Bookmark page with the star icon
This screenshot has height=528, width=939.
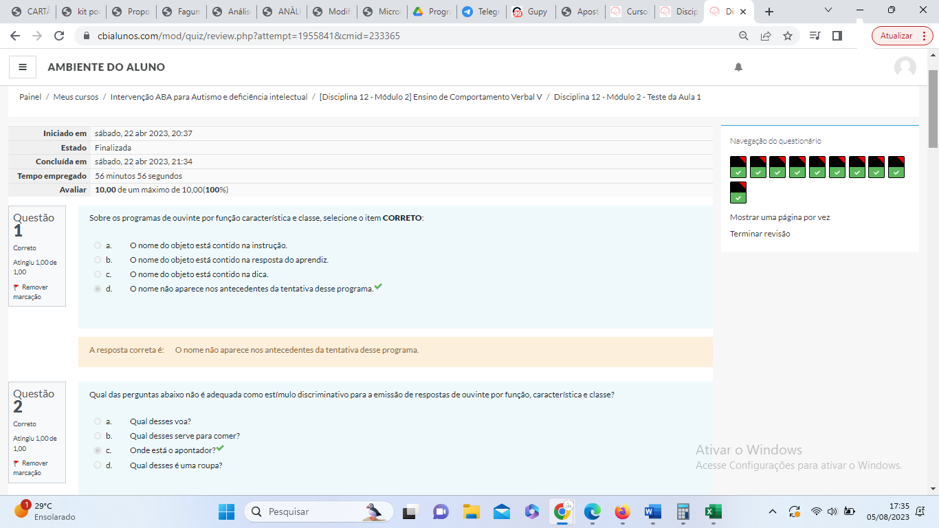pos(788,36)
